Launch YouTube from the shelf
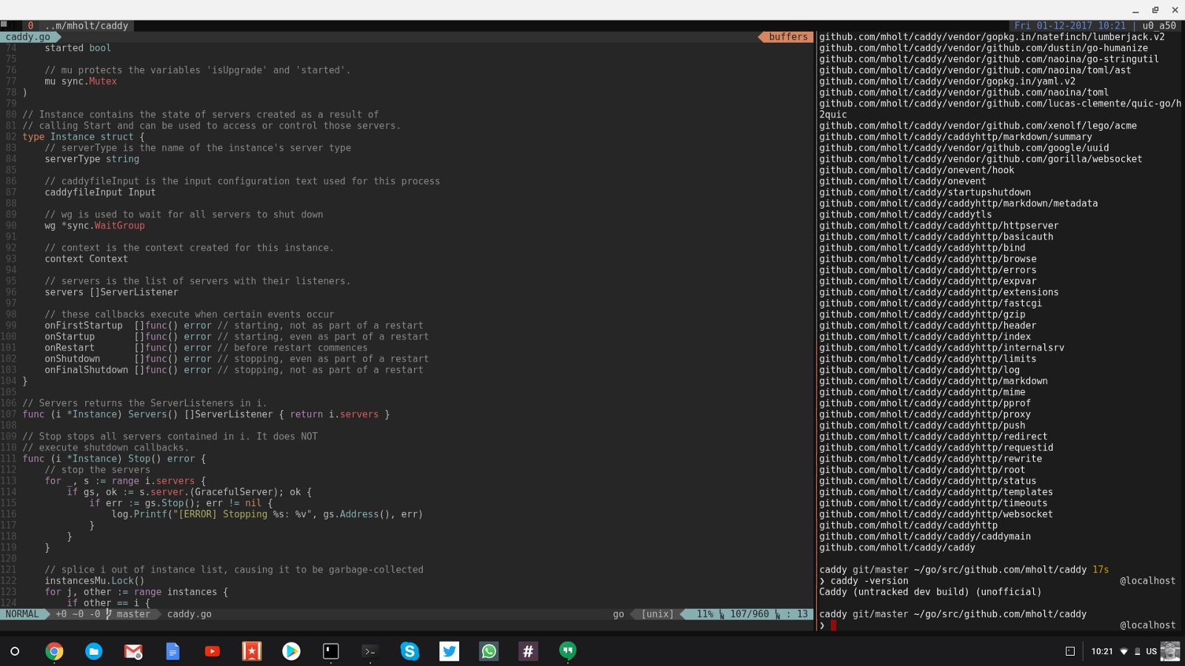The width and height of the screenshot is (1185, 666). coord(213,651)
